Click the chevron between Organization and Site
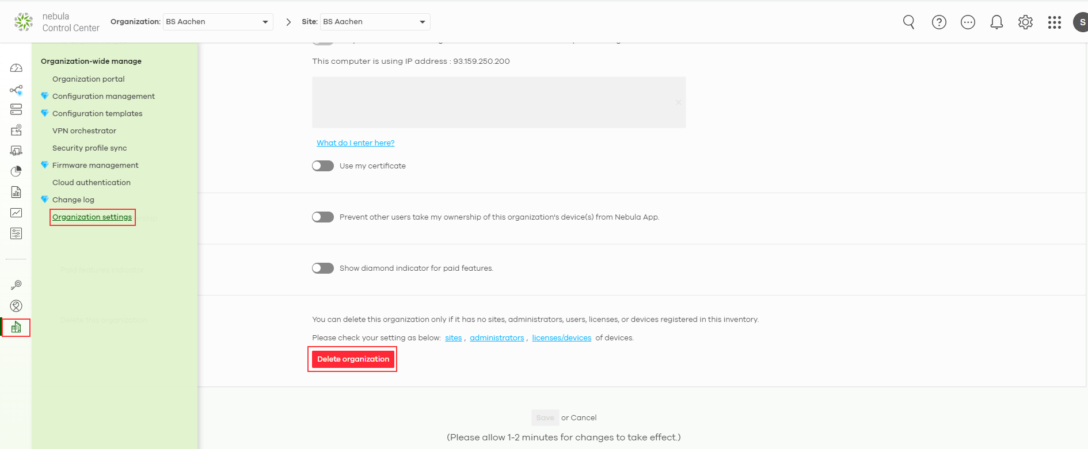This screenshot has height=449, width=1088. [x=288, y=22]
